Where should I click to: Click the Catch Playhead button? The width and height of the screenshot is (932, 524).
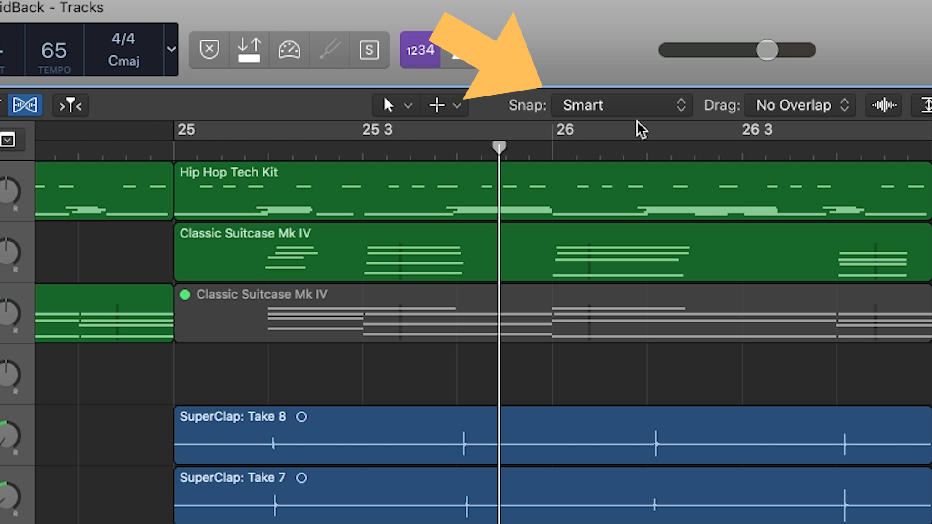point(71,106)
